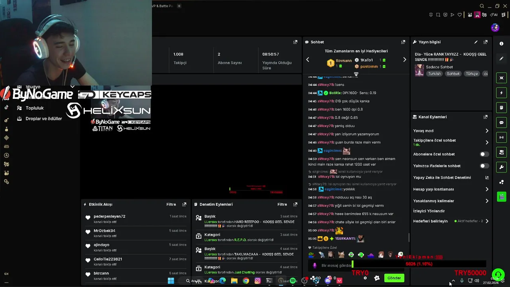Click the microphone icon in message box
The image size is (510, 287).
(315, 265)
